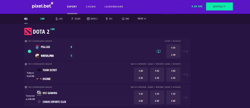Bet Virtus.pro Game 2 winner at 2.30
Image resolution: width=250 pixels, height=108 pixels.
click(173, 55)
